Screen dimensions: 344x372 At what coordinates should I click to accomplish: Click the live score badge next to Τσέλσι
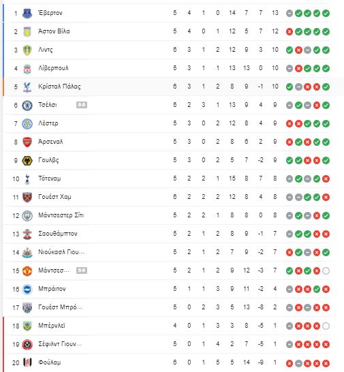point(82,105)
